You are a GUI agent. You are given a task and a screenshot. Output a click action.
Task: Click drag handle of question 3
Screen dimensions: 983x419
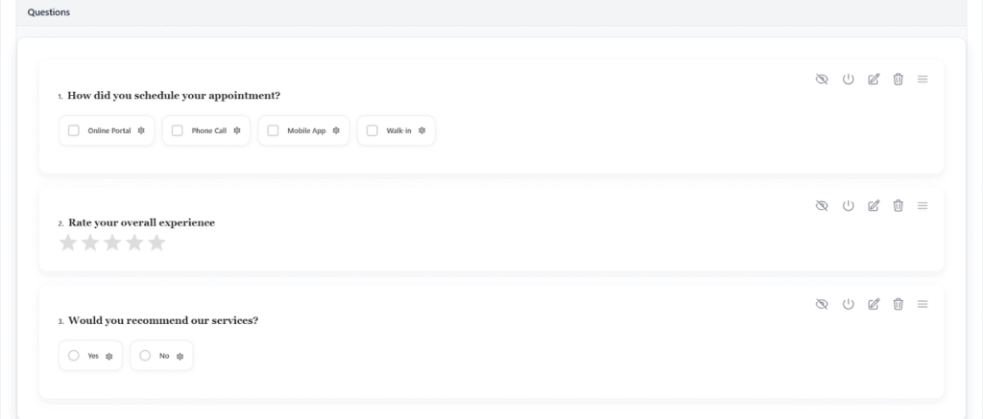[x=923, y=304]
